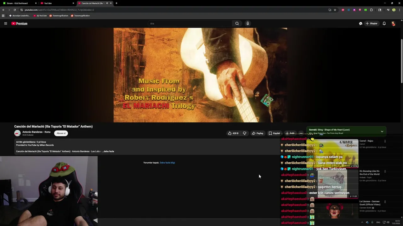
Task: Open ducvolpe LeaderBo... bookmark
Action: click(x=20, y=16)
